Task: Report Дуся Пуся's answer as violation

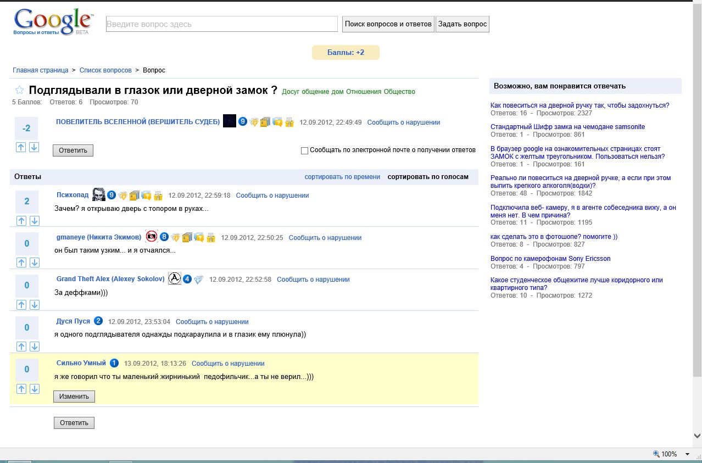Action: (212, 322)
